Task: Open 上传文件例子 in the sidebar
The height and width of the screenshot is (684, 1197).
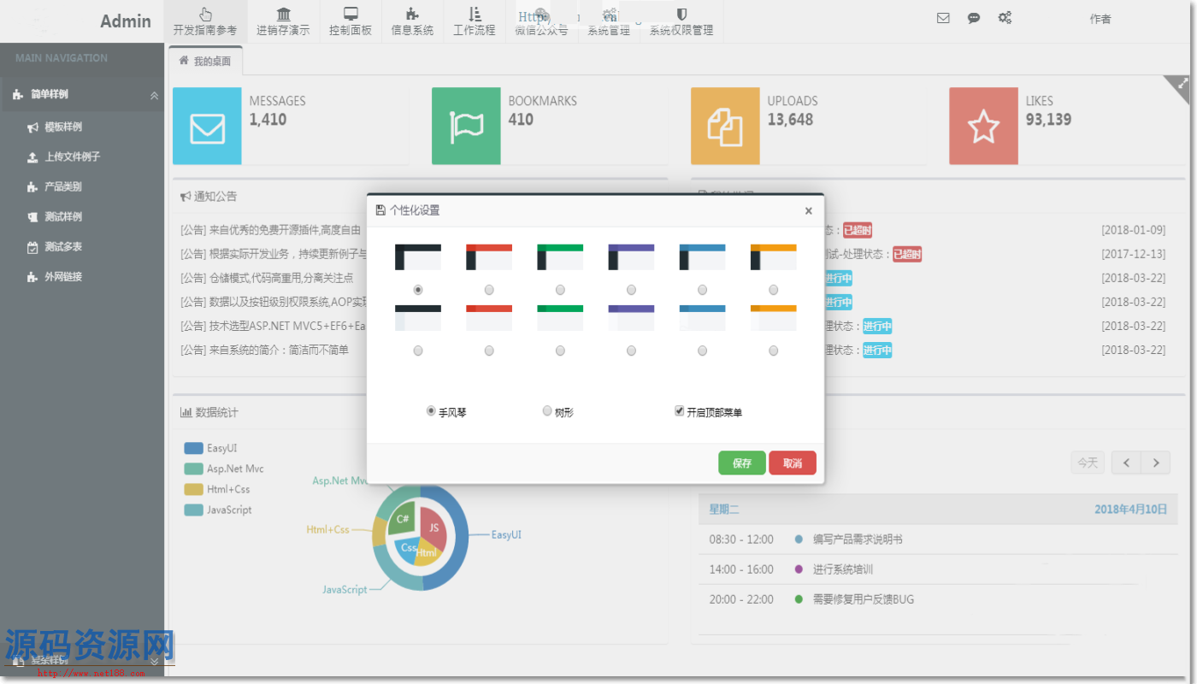Action: tap(72, 157)
